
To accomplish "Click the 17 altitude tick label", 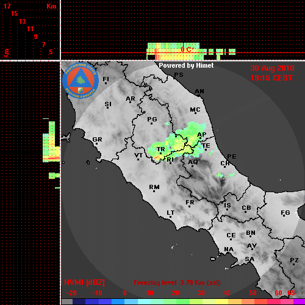I will 7,6.
